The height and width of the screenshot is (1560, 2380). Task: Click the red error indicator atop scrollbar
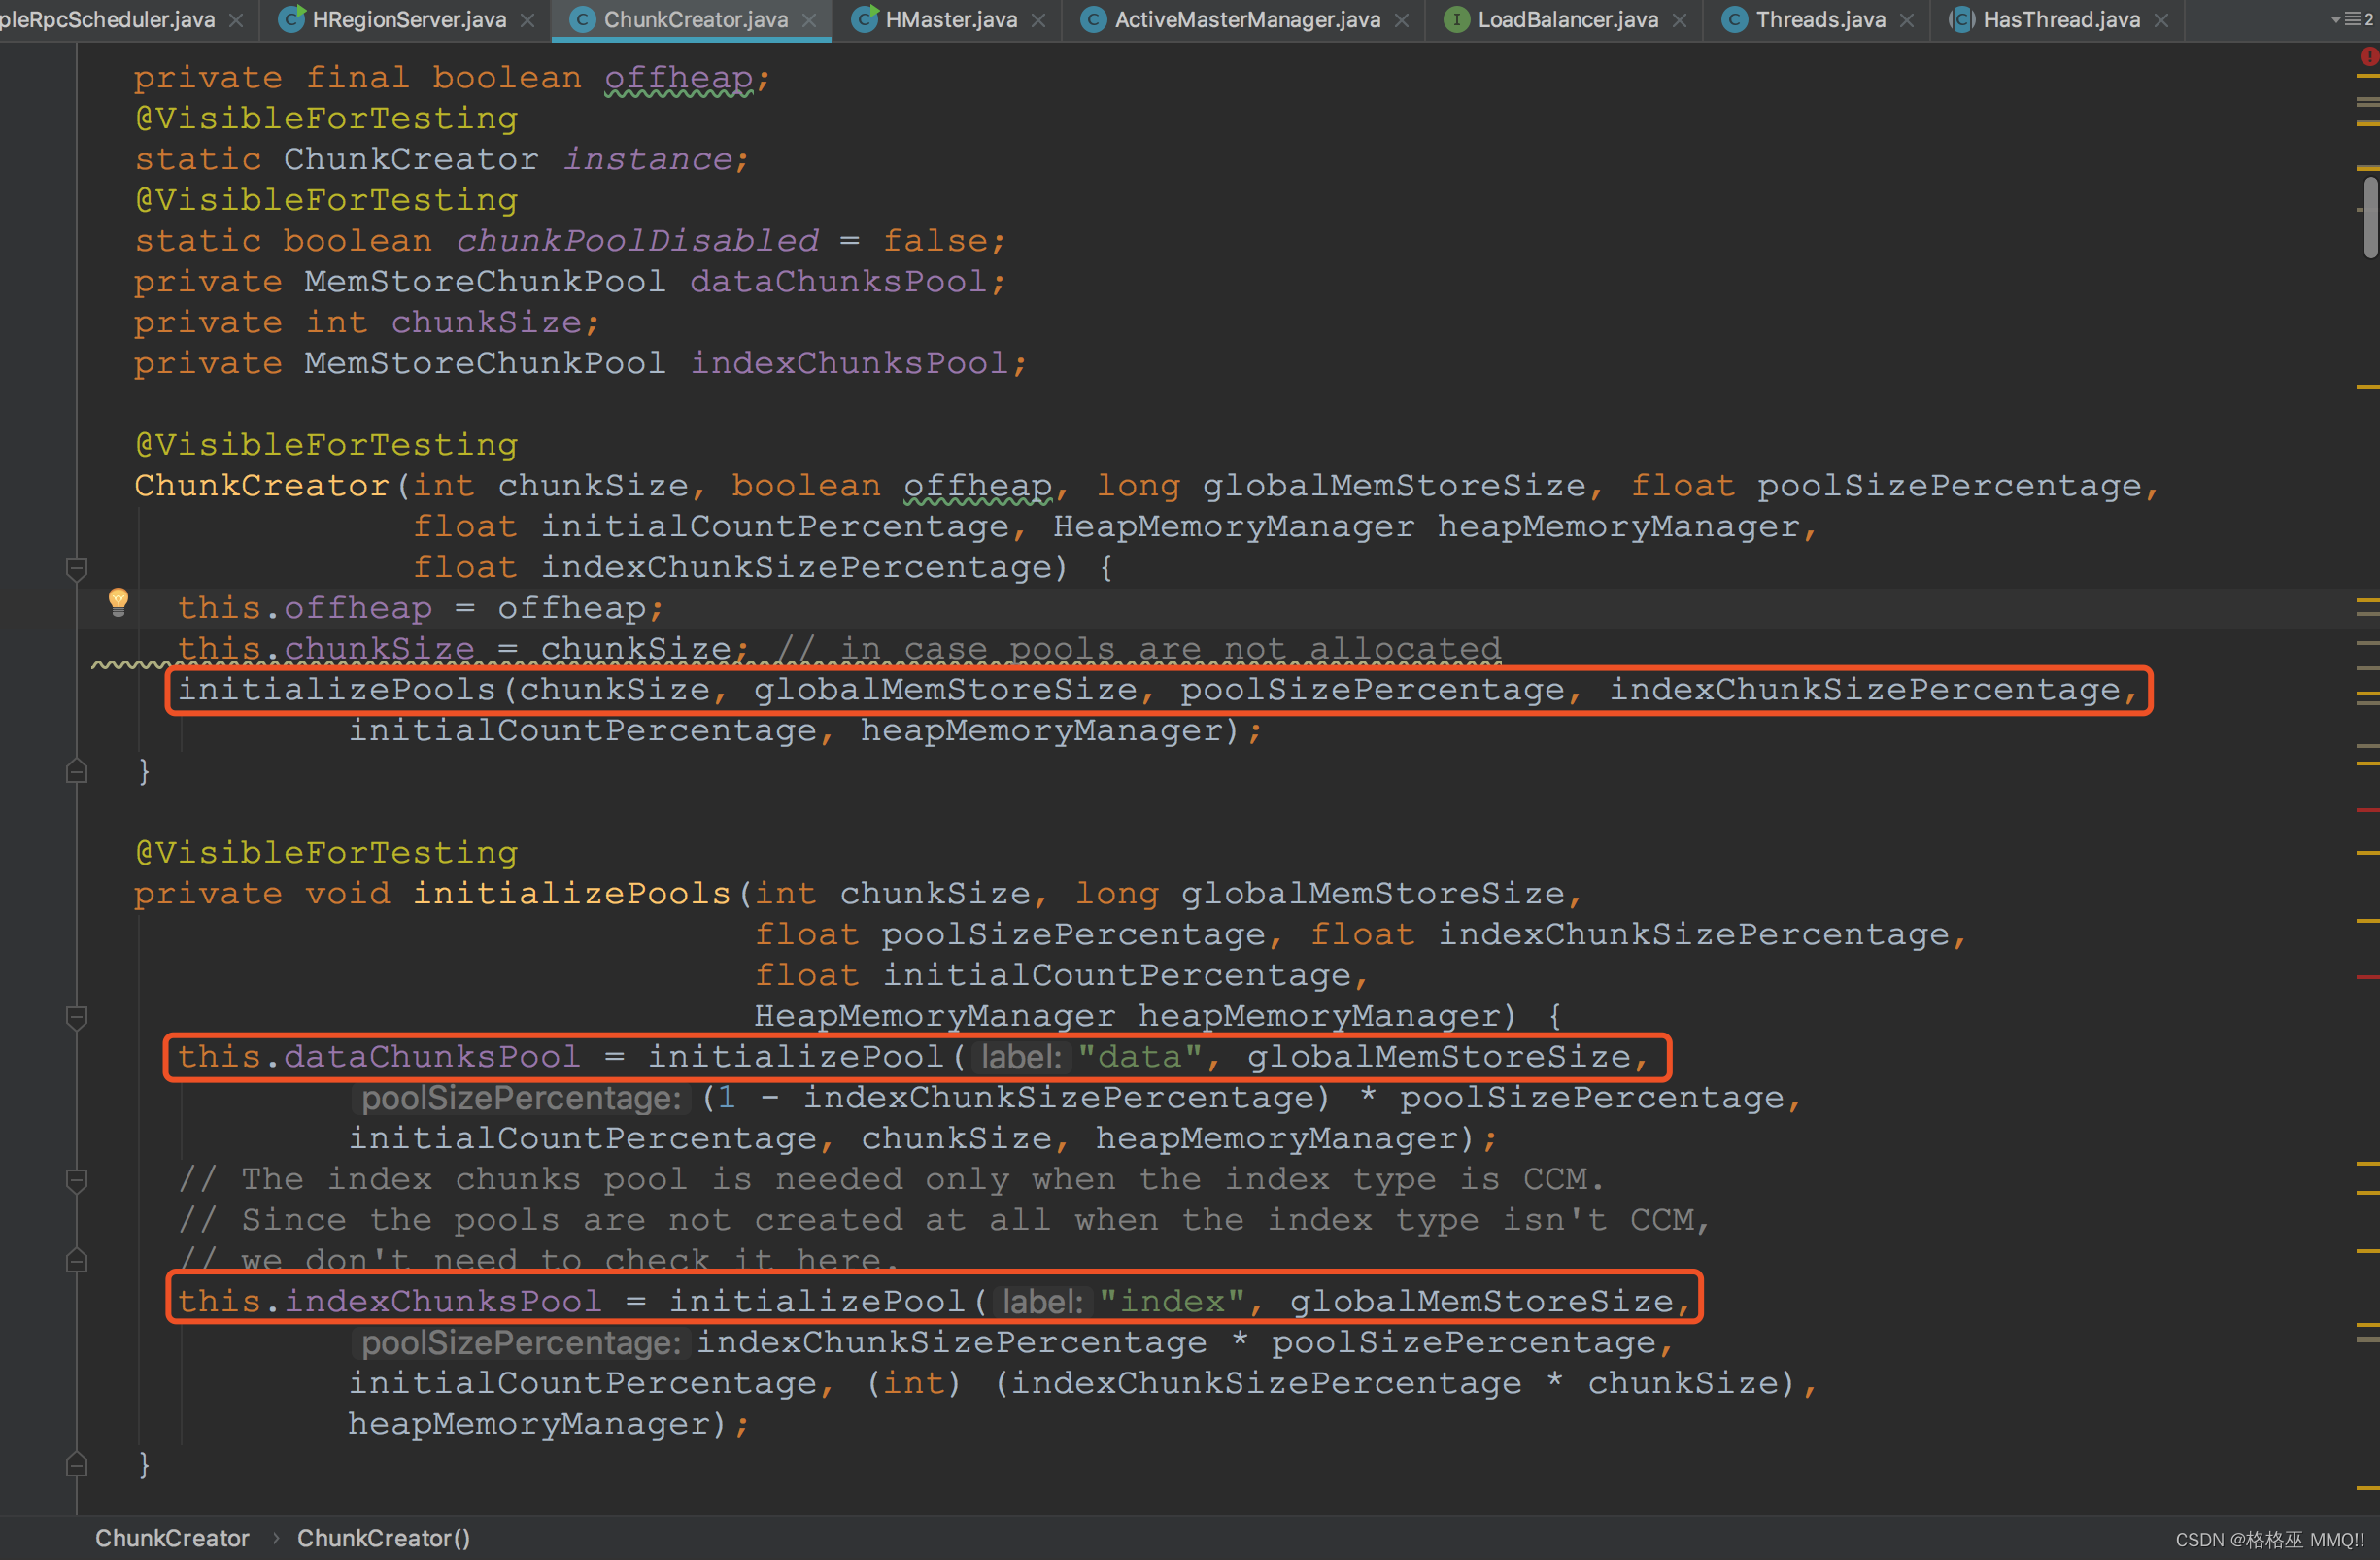(x=2369, y=57)
